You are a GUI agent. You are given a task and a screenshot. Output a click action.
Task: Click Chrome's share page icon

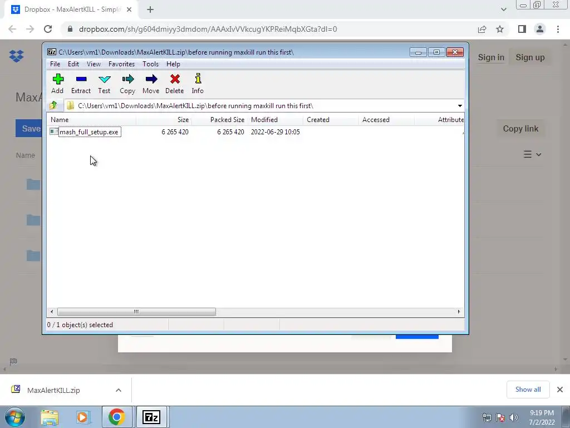tap(482, 29)
